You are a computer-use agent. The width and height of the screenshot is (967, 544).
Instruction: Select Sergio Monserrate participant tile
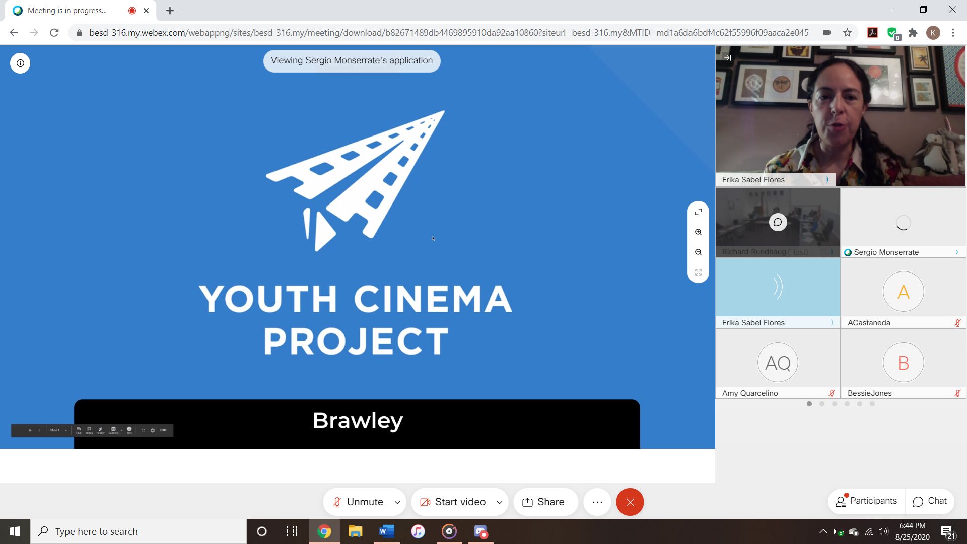pos(903,222)
